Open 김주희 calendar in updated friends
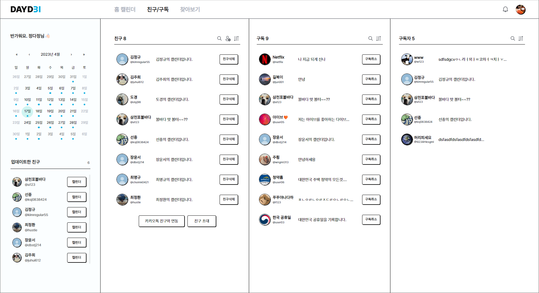This screenshot has height=293, width=539. coord(77,258)
